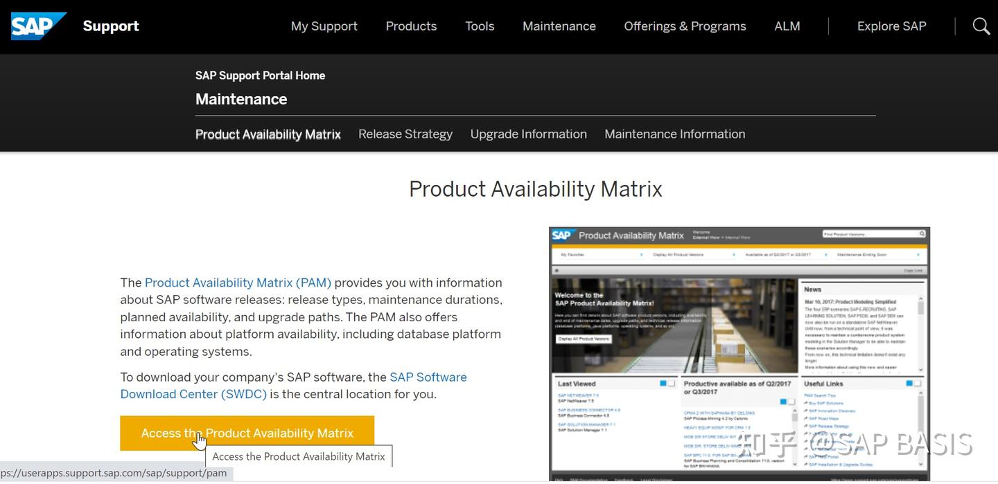
Task: Expand the Maintenance Ending Soon tile chevron
Action: [918, 255]
